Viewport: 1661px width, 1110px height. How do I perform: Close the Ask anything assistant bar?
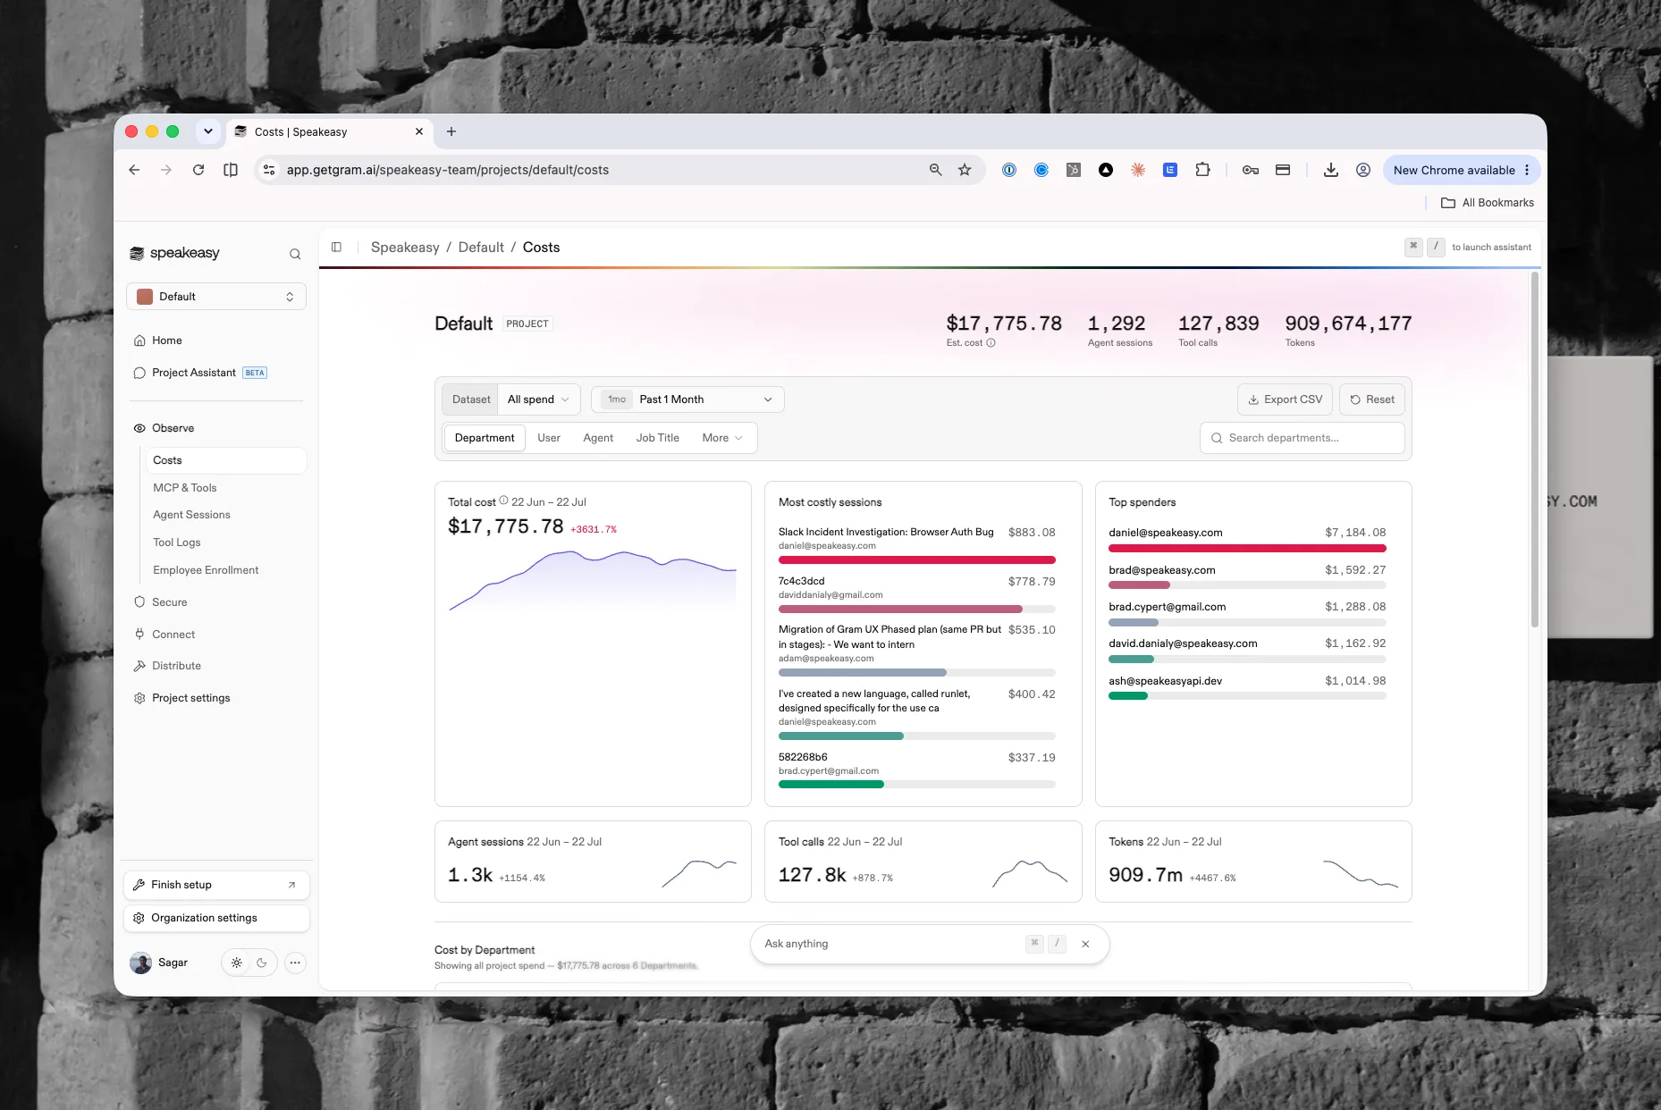(1085, 944)
